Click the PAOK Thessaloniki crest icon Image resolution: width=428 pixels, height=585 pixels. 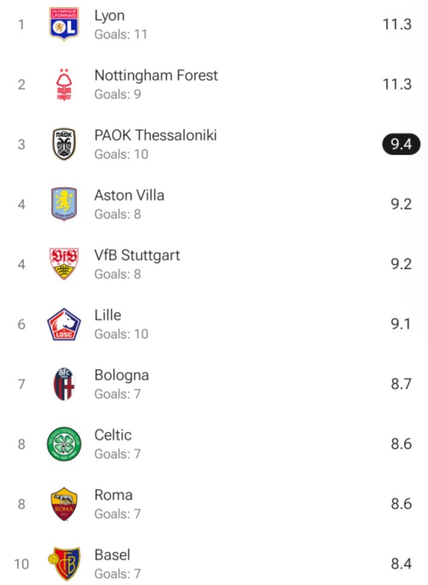point(64,145)
